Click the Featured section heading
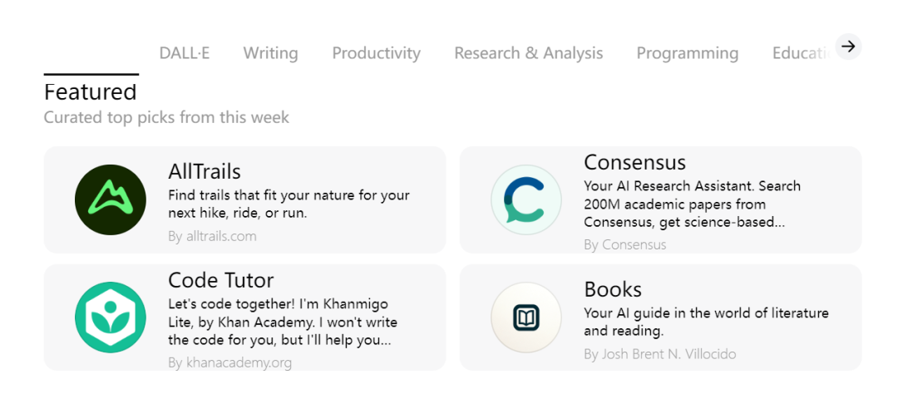This screenshot has height=394, width=898. [91, 92]
